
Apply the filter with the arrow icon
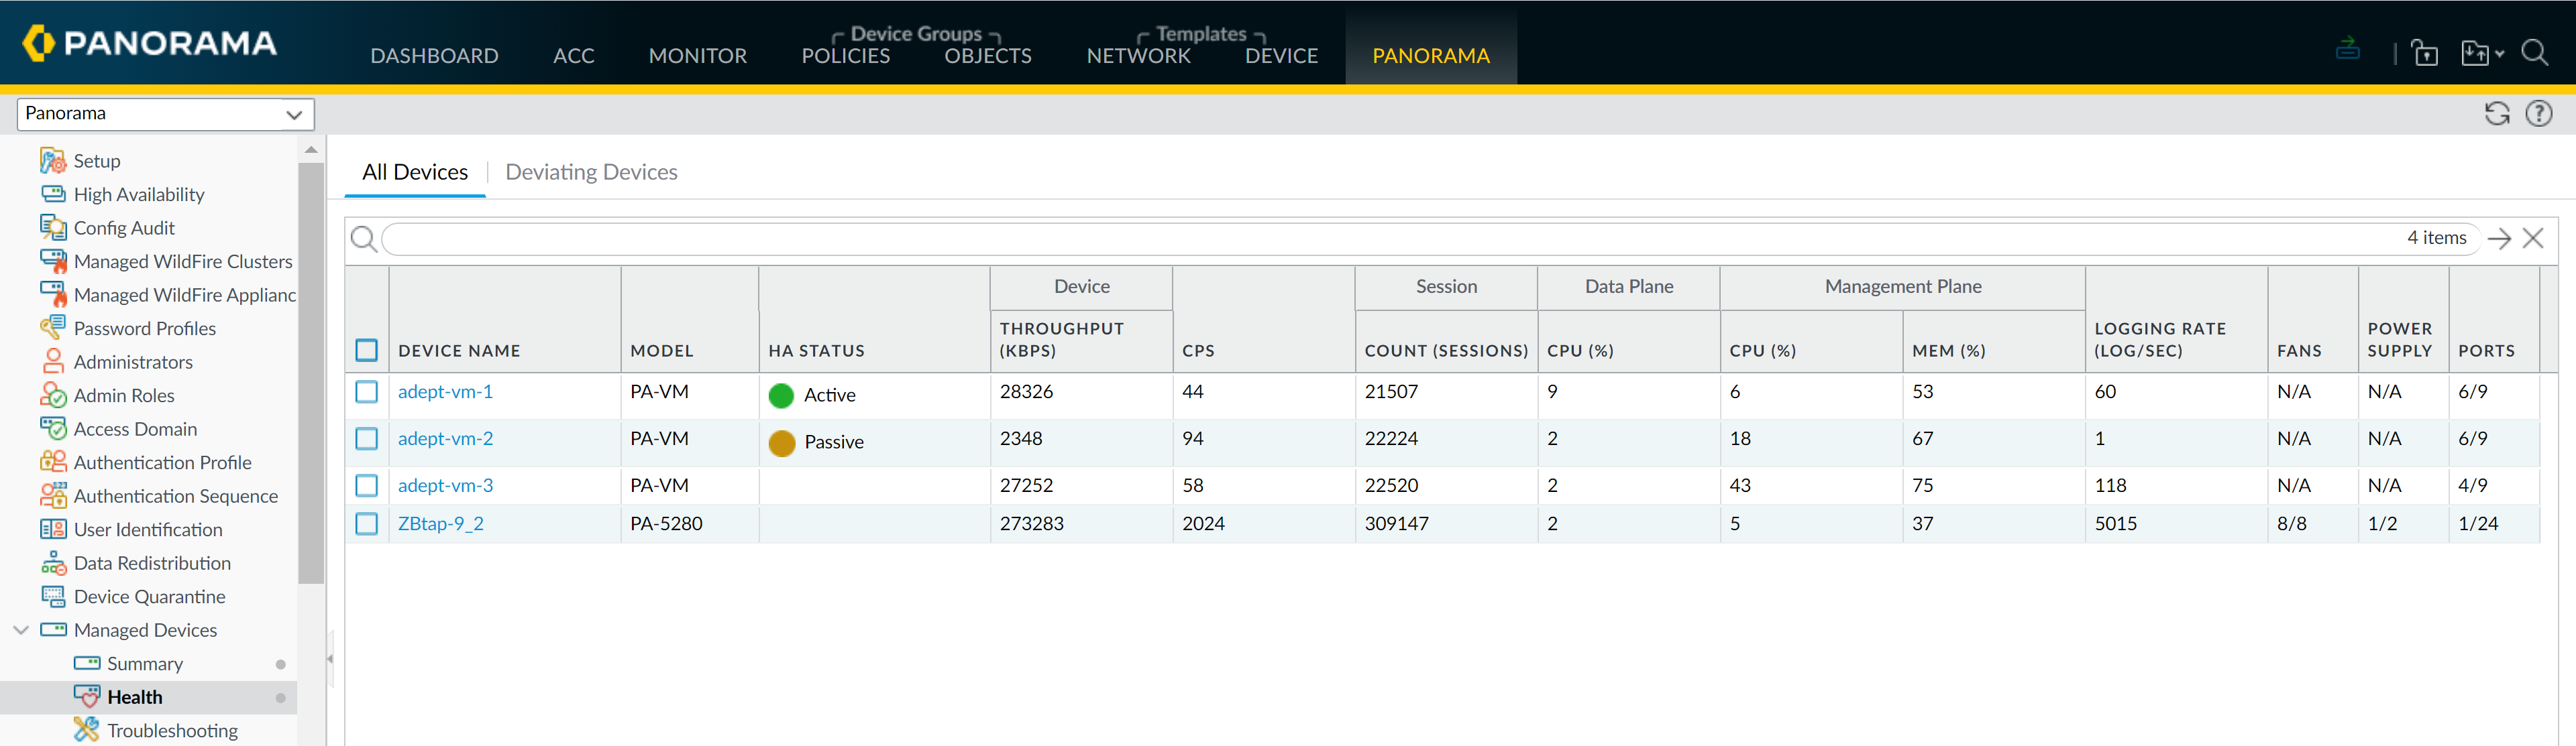pos(2498,239)
